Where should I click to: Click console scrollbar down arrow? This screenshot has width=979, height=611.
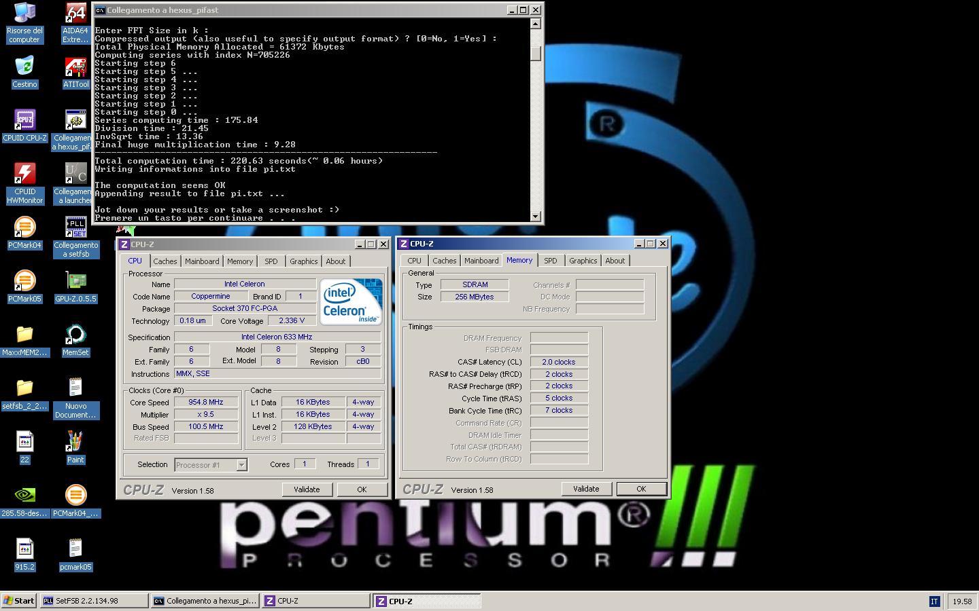click(x=536, y=217)
